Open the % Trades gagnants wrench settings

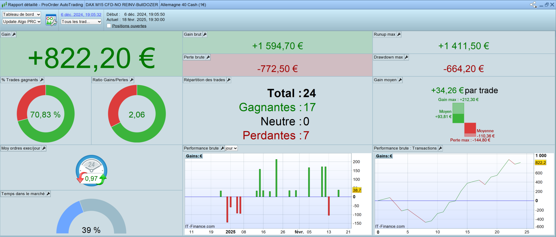[42, 80]
